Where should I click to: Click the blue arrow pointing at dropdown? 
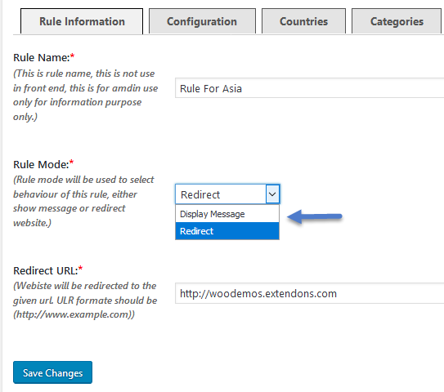(x=314, y=216)
